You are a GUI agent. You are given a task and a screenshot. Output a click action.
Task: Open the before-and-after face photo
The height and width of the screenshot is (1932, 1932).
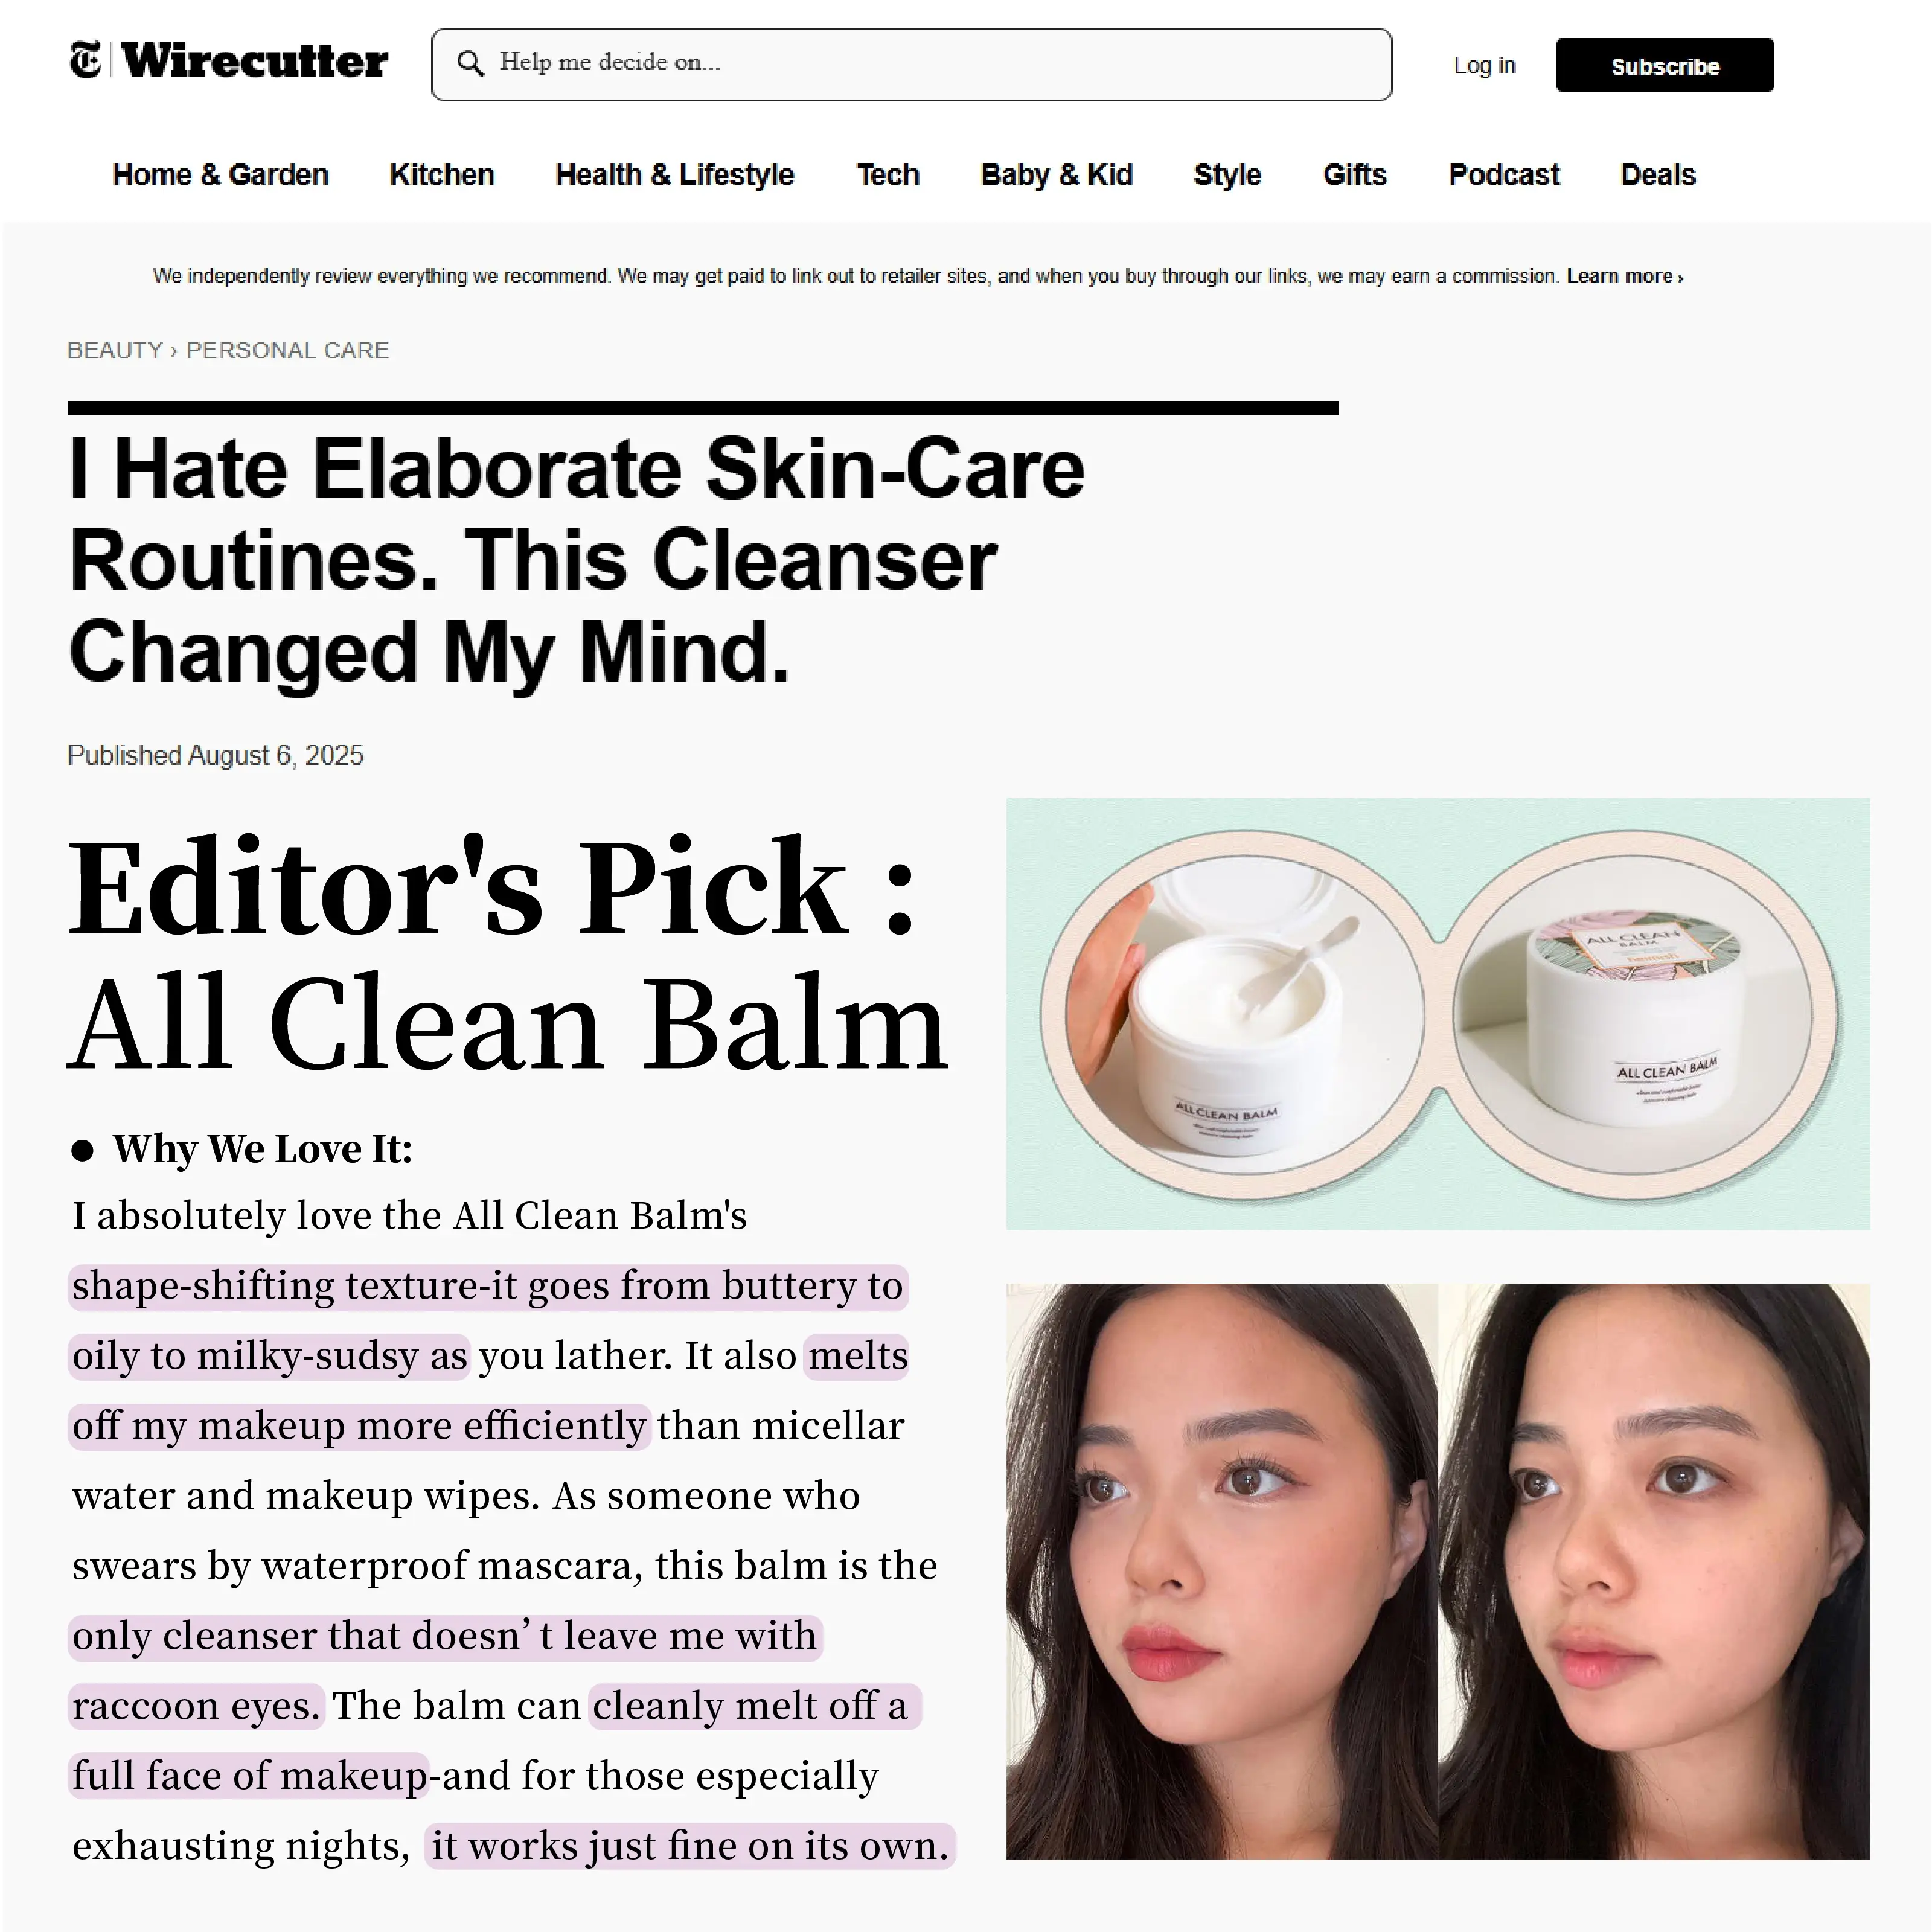[1437, 1571]
